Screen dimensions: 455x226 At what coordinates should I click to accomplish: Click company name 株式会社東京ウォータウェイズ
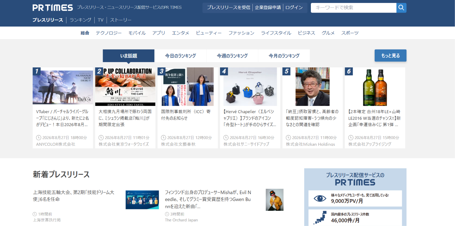click(x=124, y=144)
